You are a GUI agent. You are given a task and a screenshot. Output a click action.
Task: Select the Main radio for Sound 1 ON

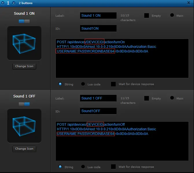172,15
